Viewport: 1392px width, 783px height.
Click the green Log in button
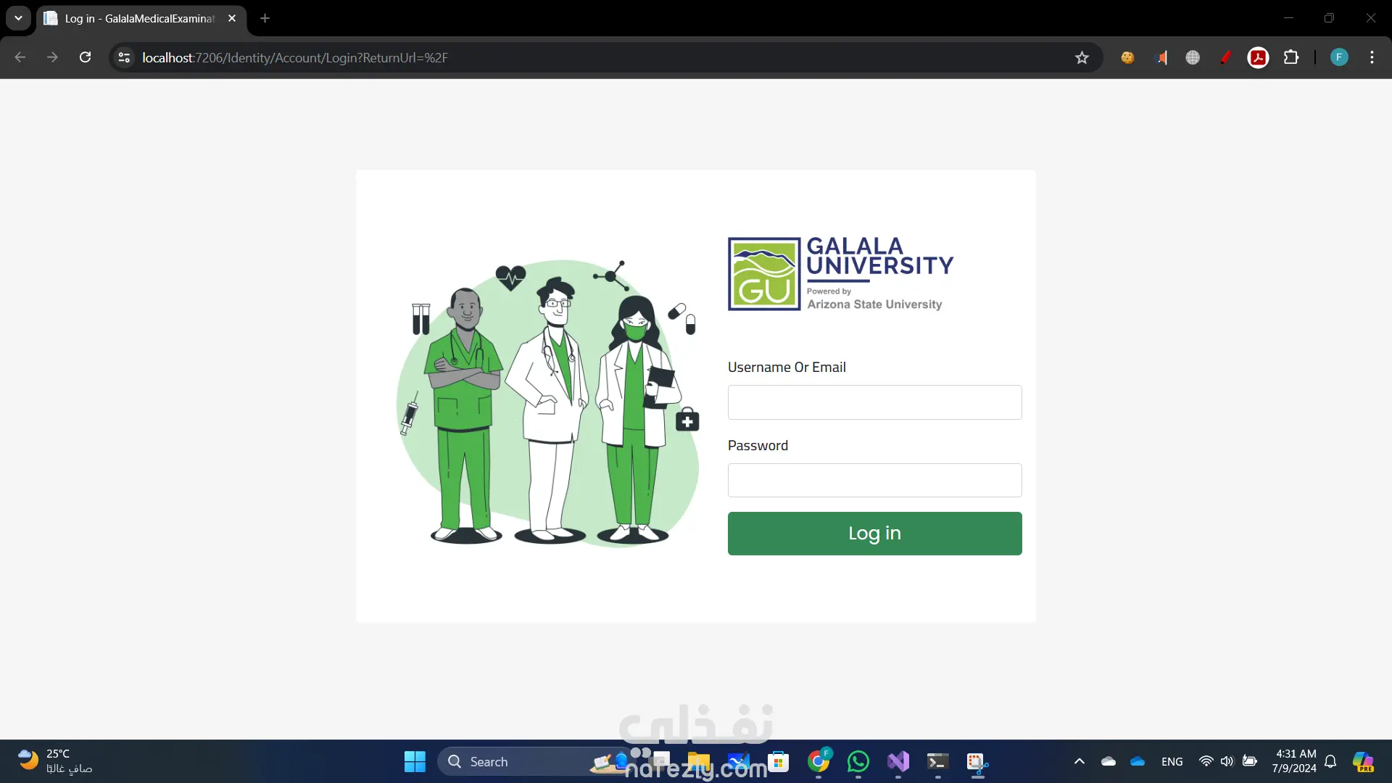tap(874, 534)
